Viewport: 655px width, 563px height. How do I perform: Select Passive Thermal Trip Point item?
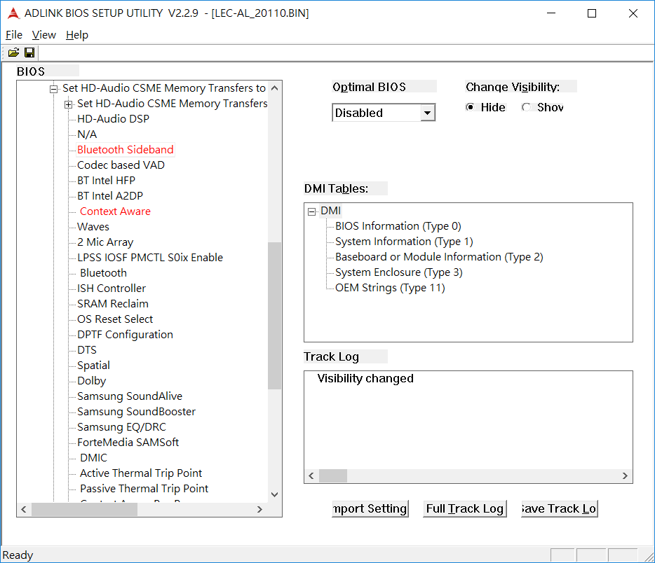(x=144, y=489)
